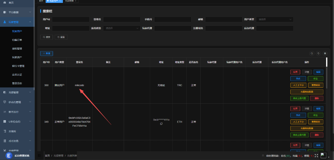Click the sidebar collapse icon near breadcrumb
The width and height of the screenshot is (334, 160).
point(39,156)
